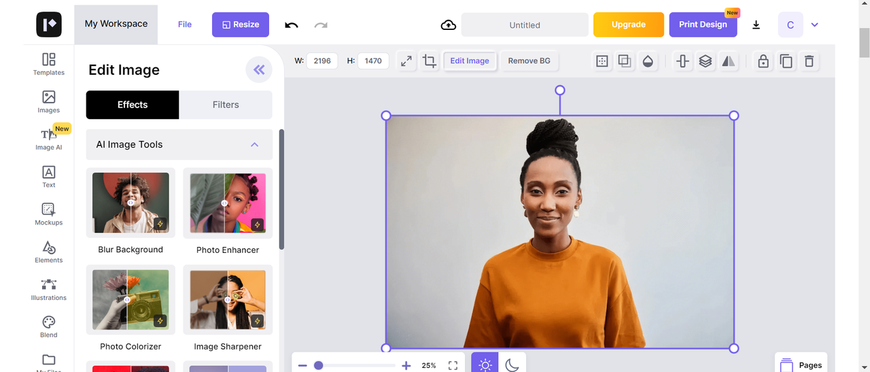Click the Upgrade button
Image resolution: width=870 pixels, height=372 pixels.
point(629,24)
